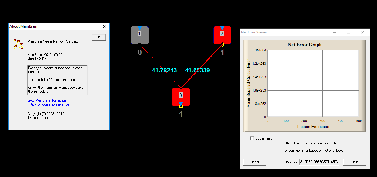
Task: Select the link weight label 41.78243
Action: (164, 70)
